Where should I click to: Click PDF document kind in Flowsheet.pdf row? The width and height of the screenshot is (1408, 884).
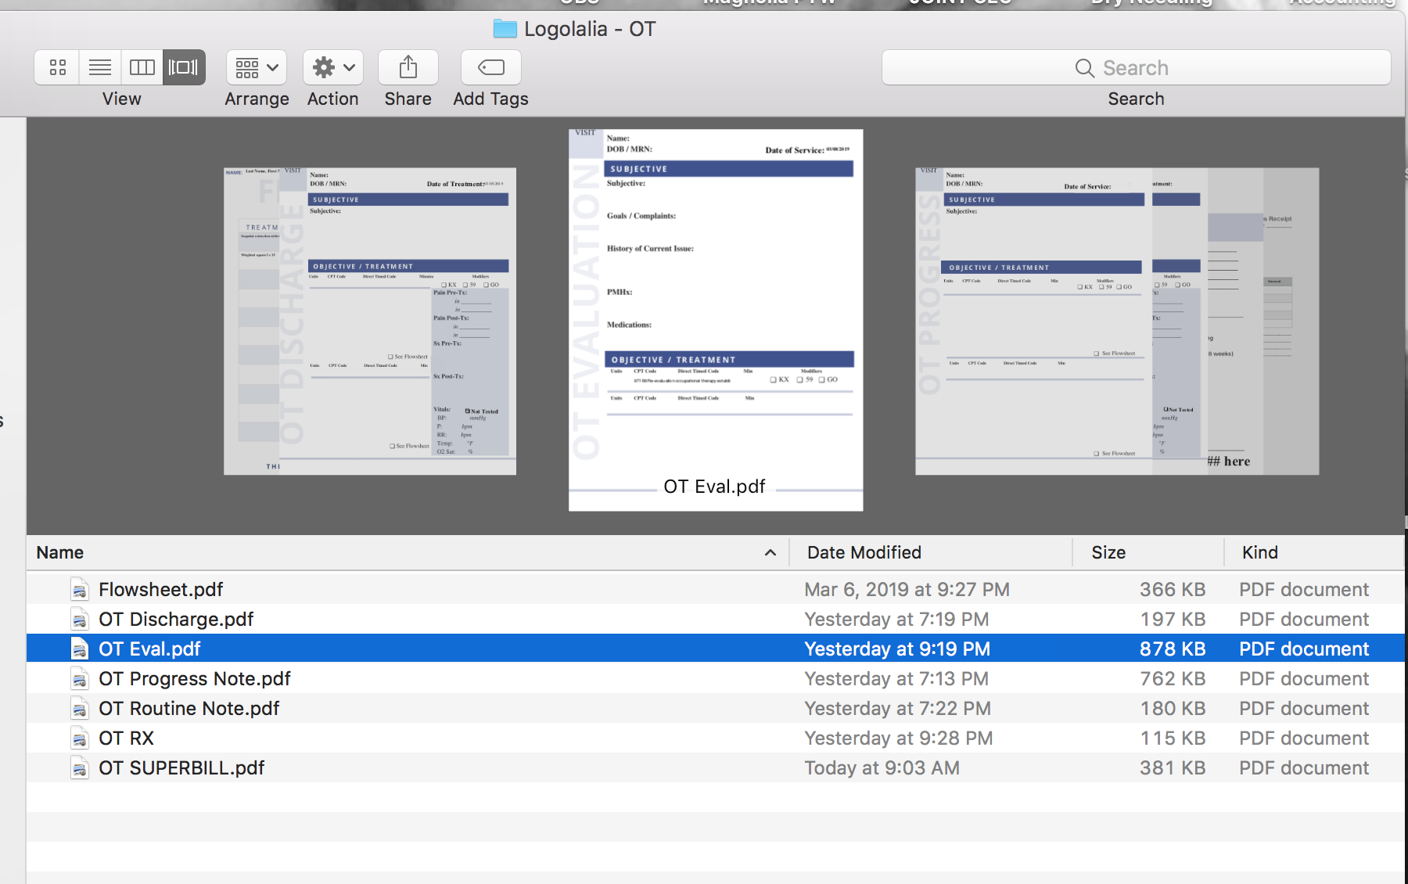(1304, 589)
